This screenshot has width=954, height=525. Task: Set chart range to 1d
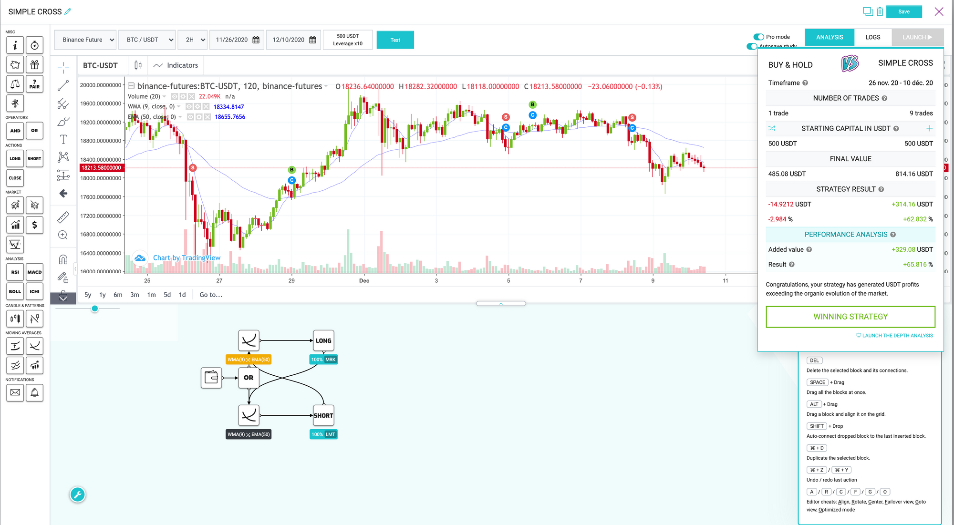coord(182,295)
